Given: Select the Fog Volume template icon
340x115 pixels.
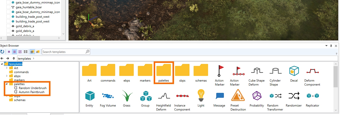Looking at the screenshot, I should [107, 96].
